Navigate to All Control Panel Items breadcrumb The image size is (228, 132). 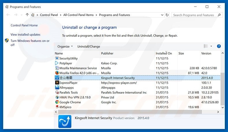coord(79,15)
